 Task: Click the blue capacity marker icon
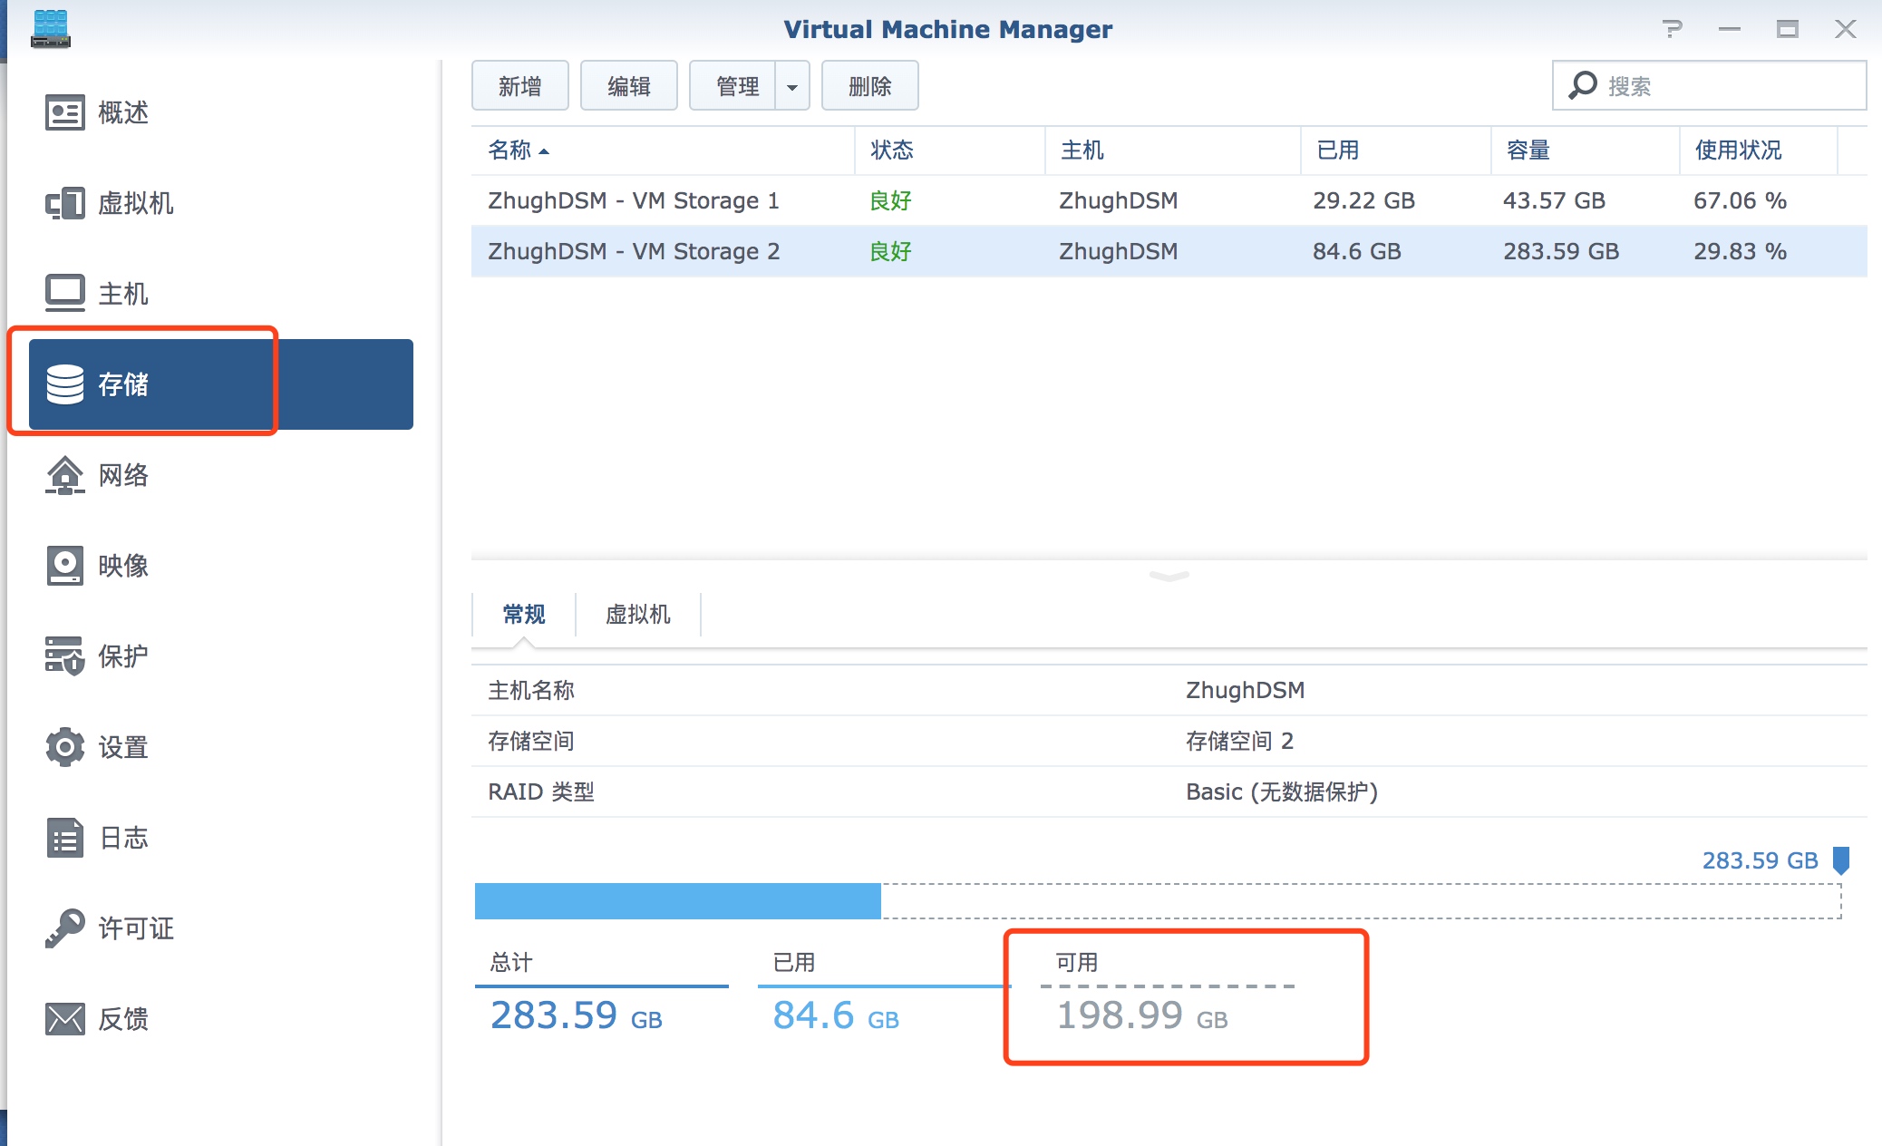(1841, 859)
